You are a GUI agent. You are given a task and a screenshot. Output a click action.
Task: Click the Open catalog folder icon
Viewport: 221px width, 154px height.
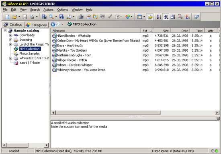[14, 17]
